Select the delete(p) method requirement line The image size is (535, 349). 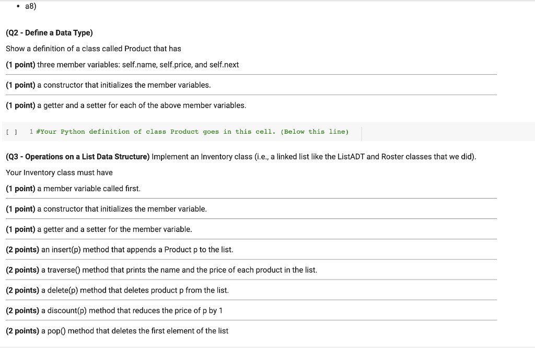(x=118, y=290)
